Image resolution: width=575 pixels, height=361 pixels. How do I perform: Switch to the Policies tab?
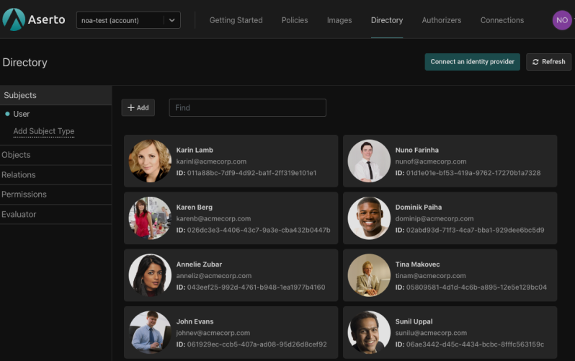pos(295,20)
